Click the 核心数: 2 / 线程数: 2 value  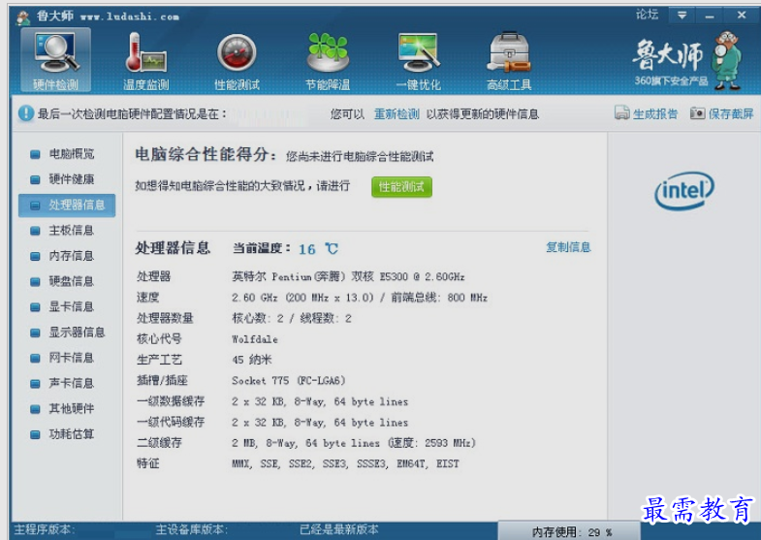(292, 318)
